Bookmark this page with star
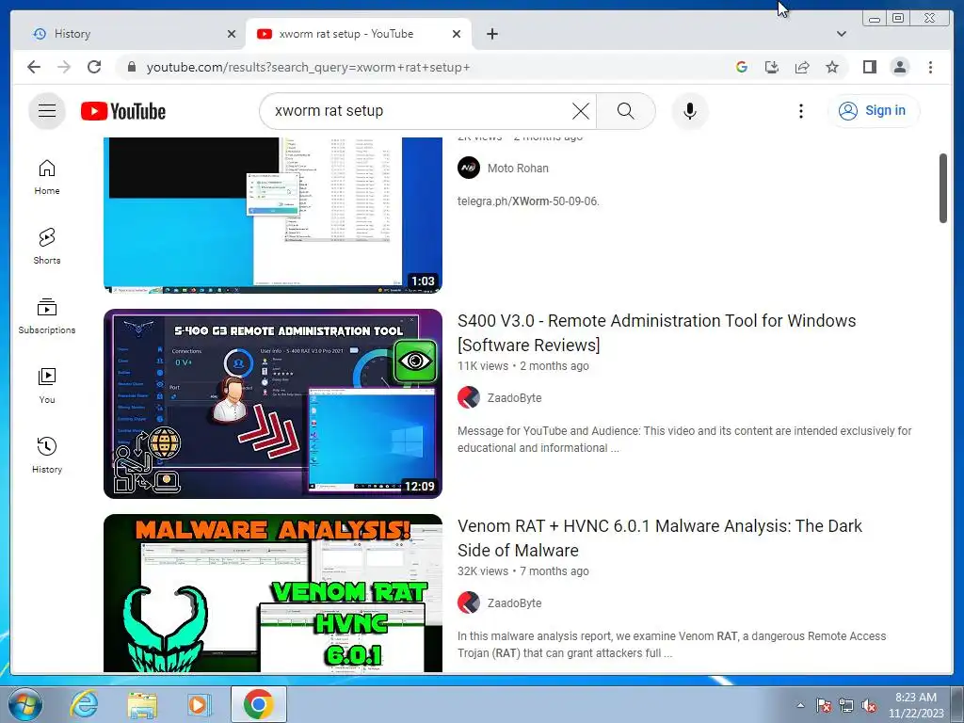964x723 pixels. click(832, 67)
